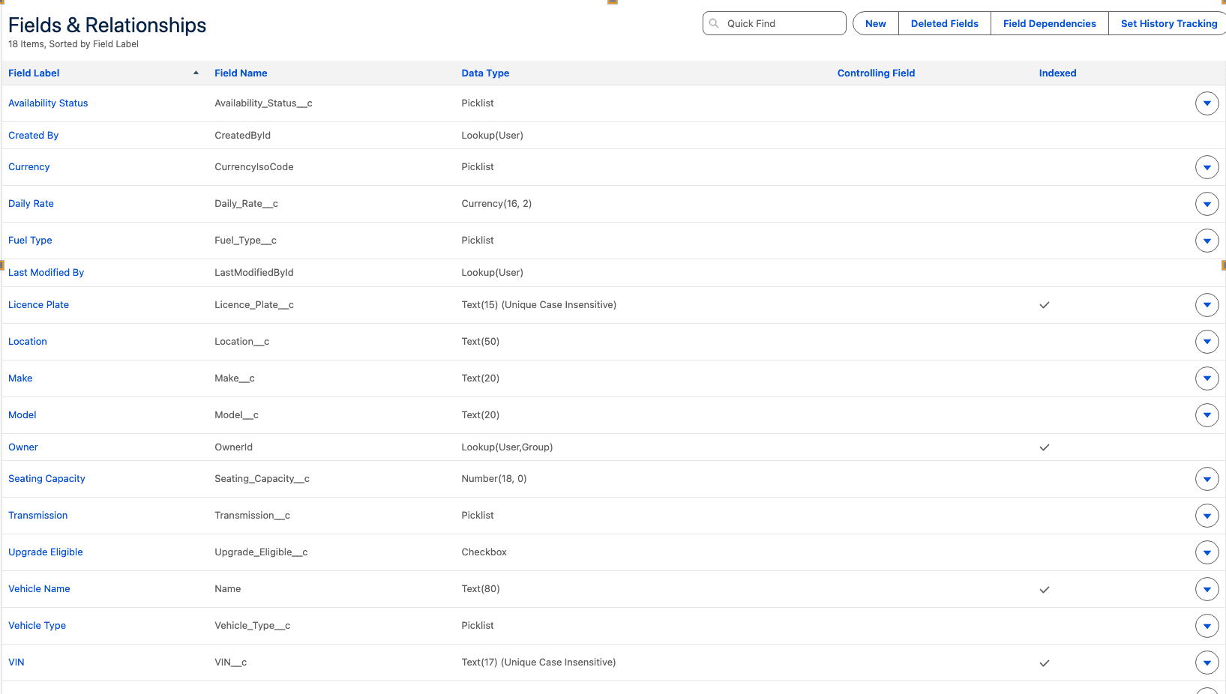Screen dimensions: 1226x694
Task: Open the Location field link
Action: [27, 342]
